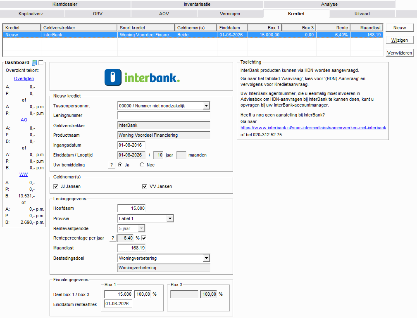Open the AOV tab
This screenshot has height=318, width=417.
(164, 14)
